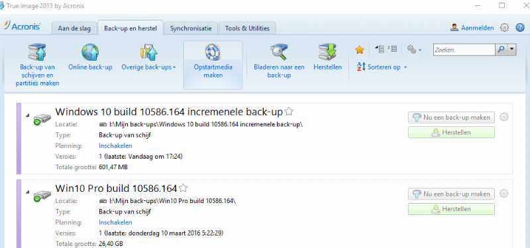530x248 pixels.
Task: Click Nu een back-up maken for Win10 Pro
Action: pyautogui.click(x=451, y=194)
